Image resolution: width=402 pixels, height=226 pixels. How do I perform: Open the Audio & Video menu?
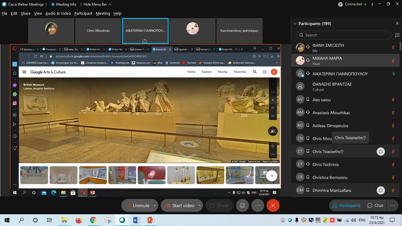click(58, 13)
